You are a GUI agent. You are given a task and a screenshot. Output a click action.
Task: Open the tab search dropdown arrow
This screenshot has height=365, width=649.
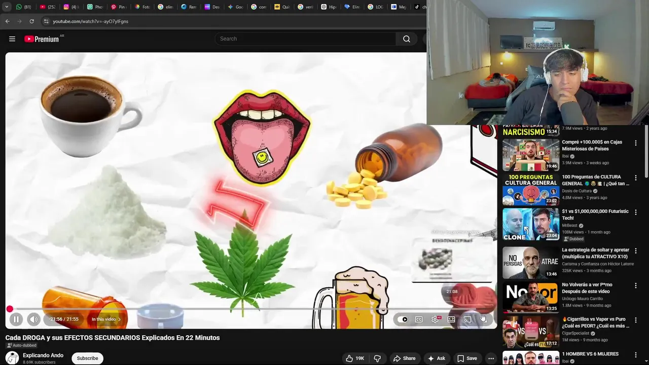(7, 7)
